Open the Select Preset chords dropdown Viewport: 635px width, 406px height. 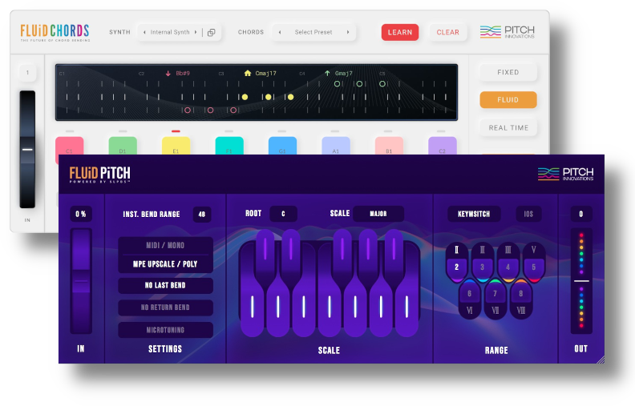coord(313,33)
